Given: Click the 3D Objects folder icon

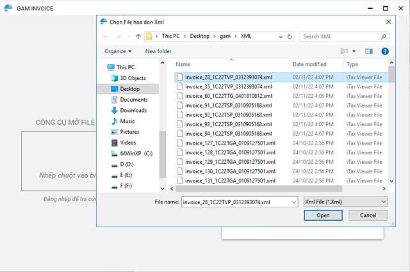Looking at the screenshot, I should click(x=113, y=78).
